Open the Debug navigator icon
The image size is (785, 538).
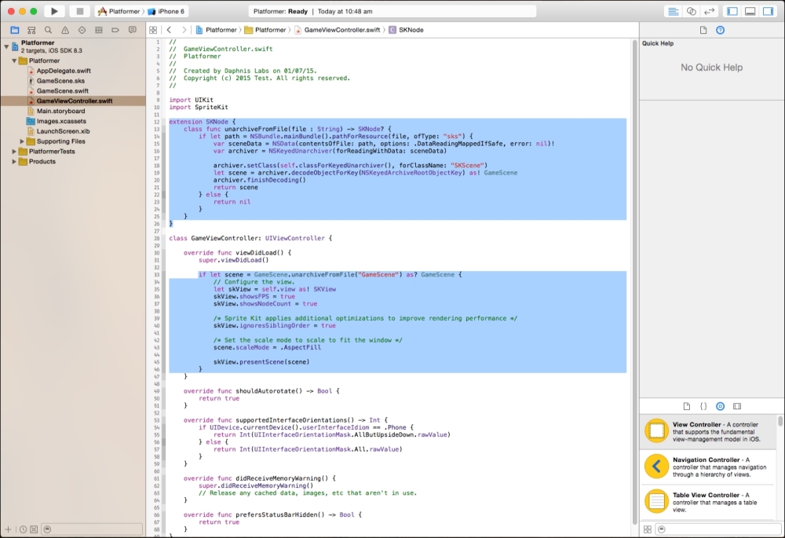[99, 30]
